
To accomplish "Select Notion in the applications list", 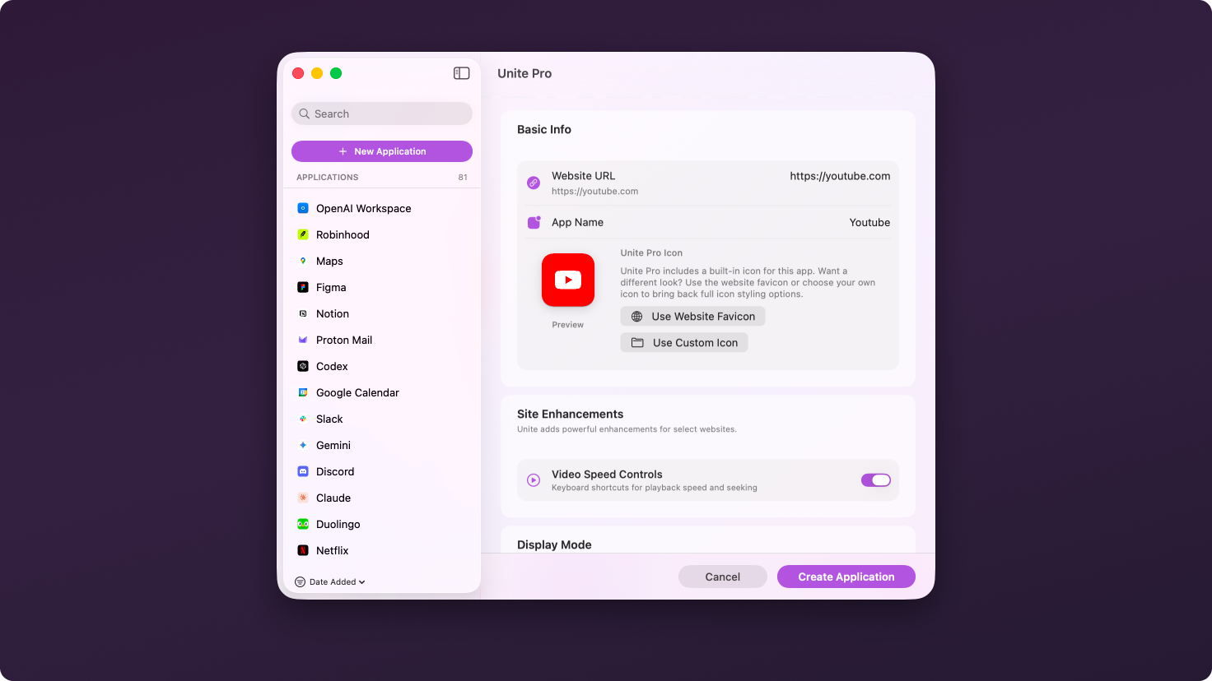I will click(382, 313).
